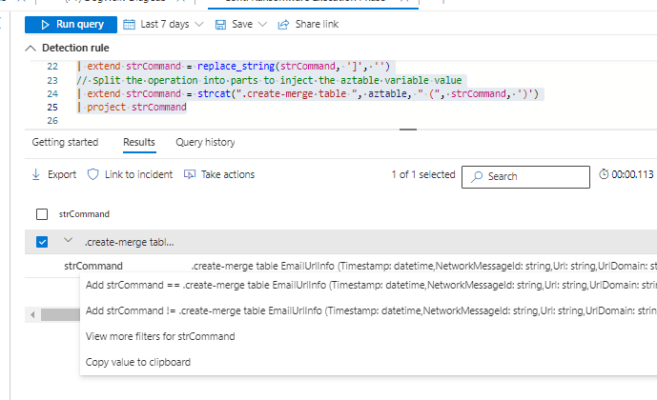The height and width of the screenshot is (400, 657).
Task: Click the query duration timer icon
Action: pos(604,174)
